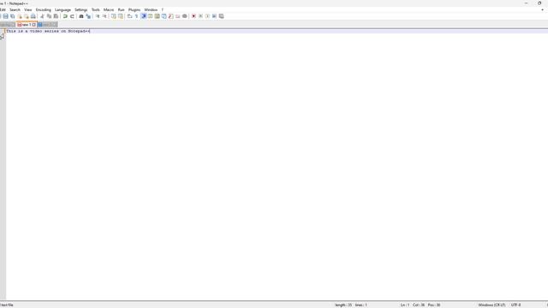The image size is (548, 308).
Task: Open the Language menu
Action: [63, 9]
